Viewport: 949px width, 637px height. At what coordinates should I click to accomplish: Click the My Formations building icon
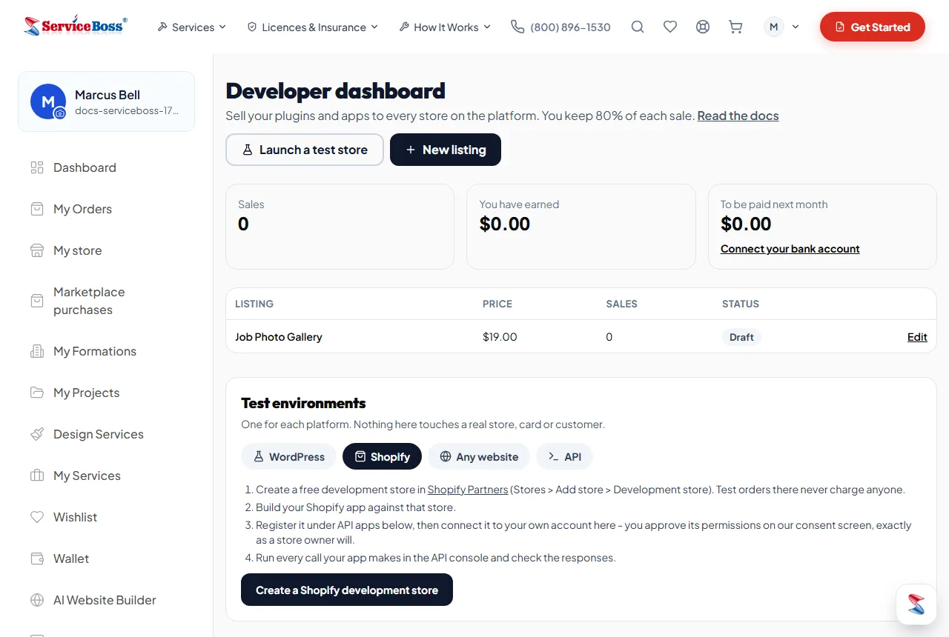37,351
